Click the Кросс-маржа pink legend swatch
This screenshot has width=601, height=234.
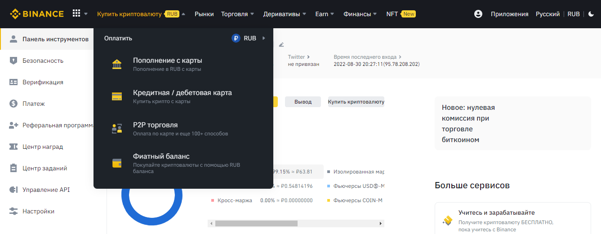pos(212,200)
